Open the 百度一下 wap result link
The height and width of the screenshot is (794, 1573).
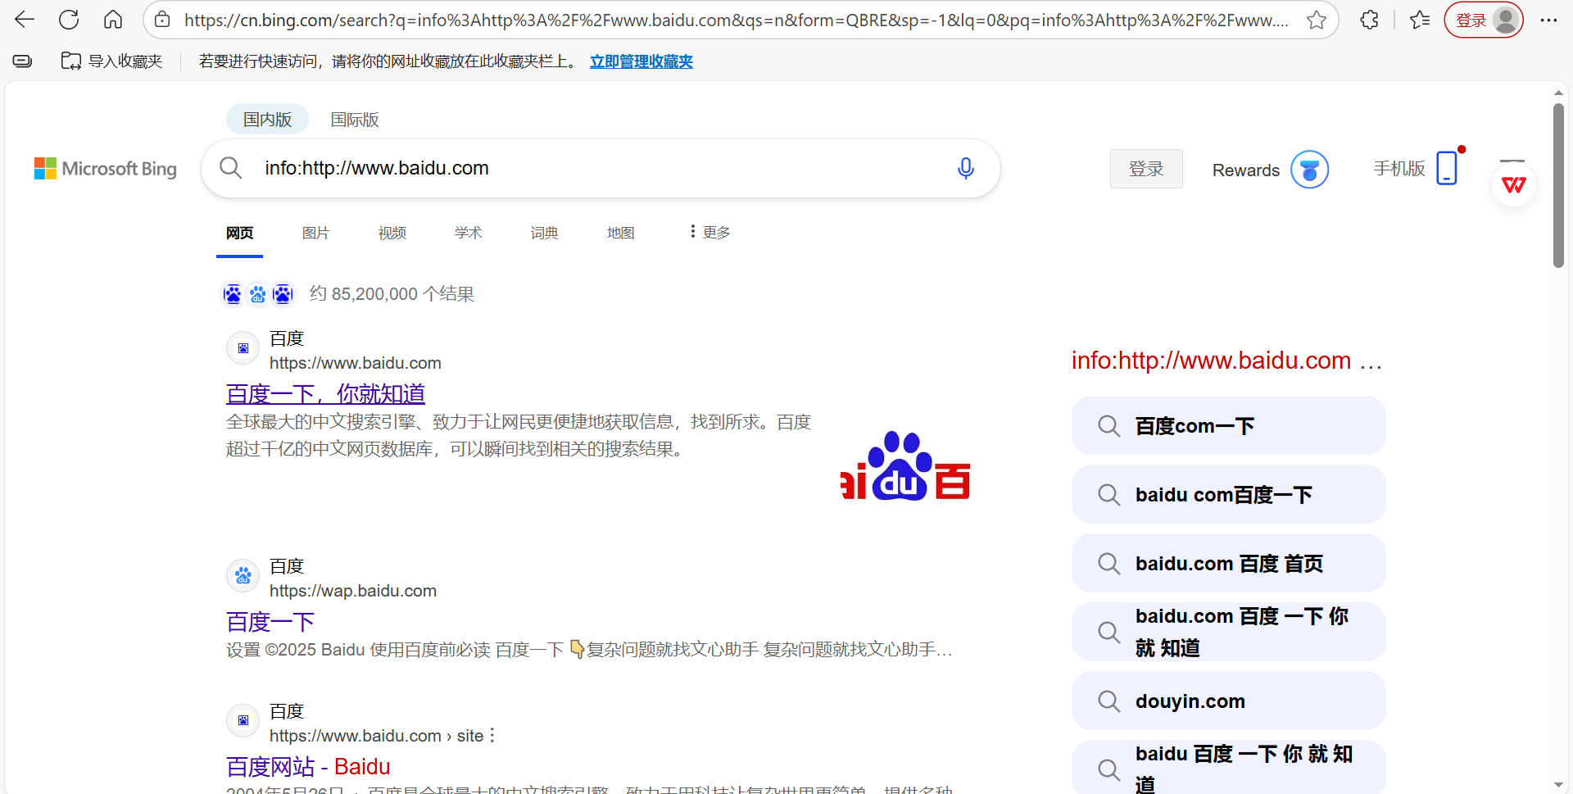tap(270, 622)
